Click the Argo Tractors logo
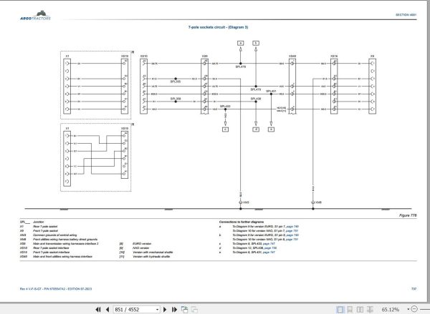 coord(35,15)
